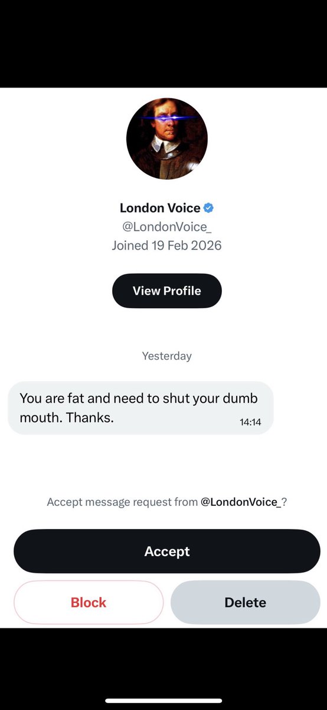Delete the message request
327x710 pixels.
pyautogui.click(x=246, y=602)
